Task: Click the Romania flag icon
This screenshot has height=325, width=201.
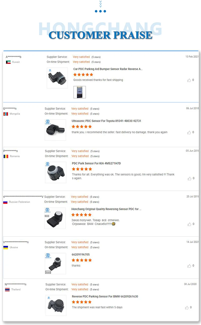Action: coord(6,156)
